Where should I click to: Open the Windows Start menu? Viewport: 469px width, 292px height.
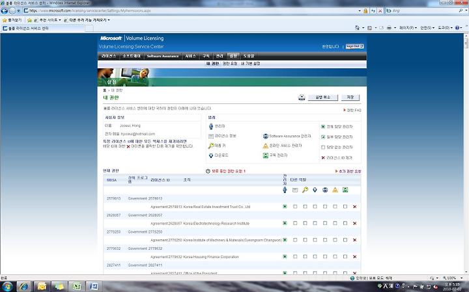(x=7, y=287)
